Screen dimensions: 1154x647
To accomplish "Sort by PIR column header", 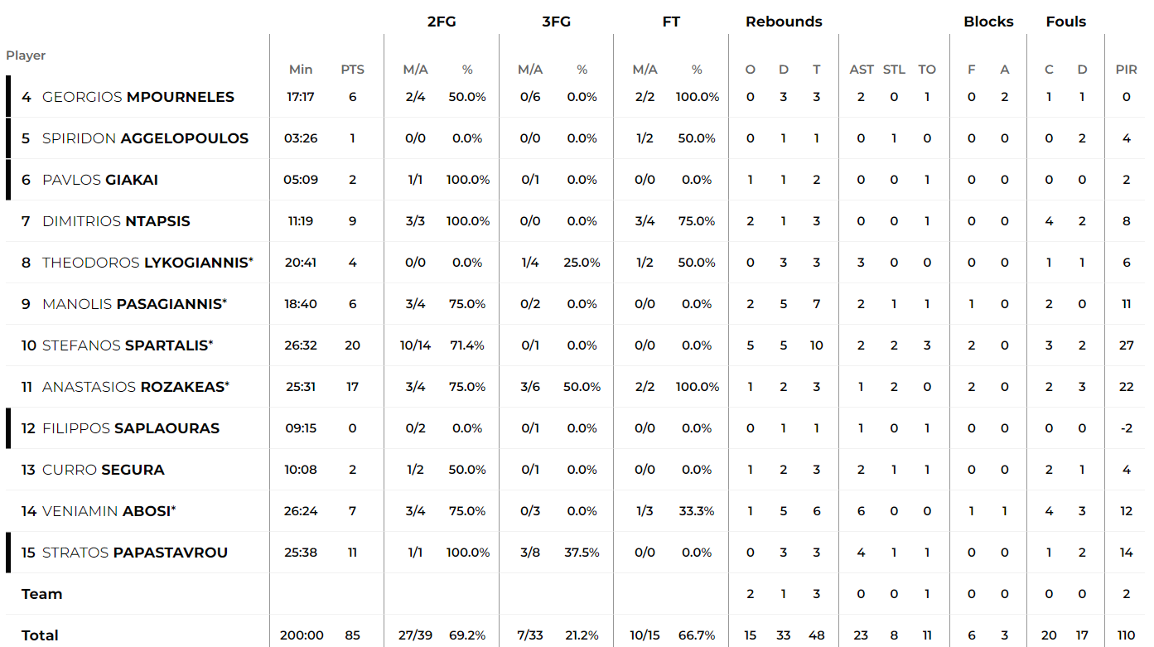I will coord(1126,70).
